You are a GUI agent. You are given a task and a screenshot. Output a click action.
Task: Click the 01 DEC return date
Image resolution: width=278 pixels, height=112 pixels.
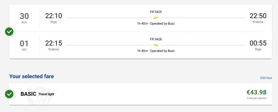click(x=24, y=45)
